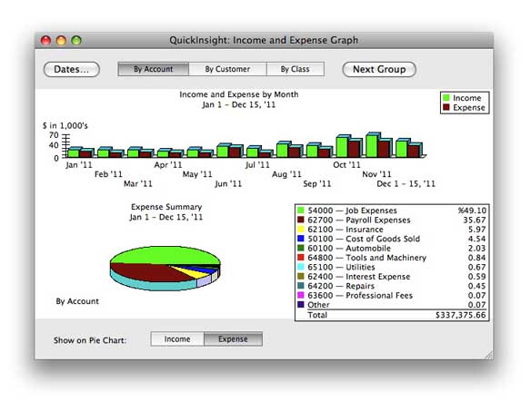The width and height of the screenshot is (531, 402).
Task: Select 50100 — Cost of Goods Sold
Action: (x=392, y=239)
